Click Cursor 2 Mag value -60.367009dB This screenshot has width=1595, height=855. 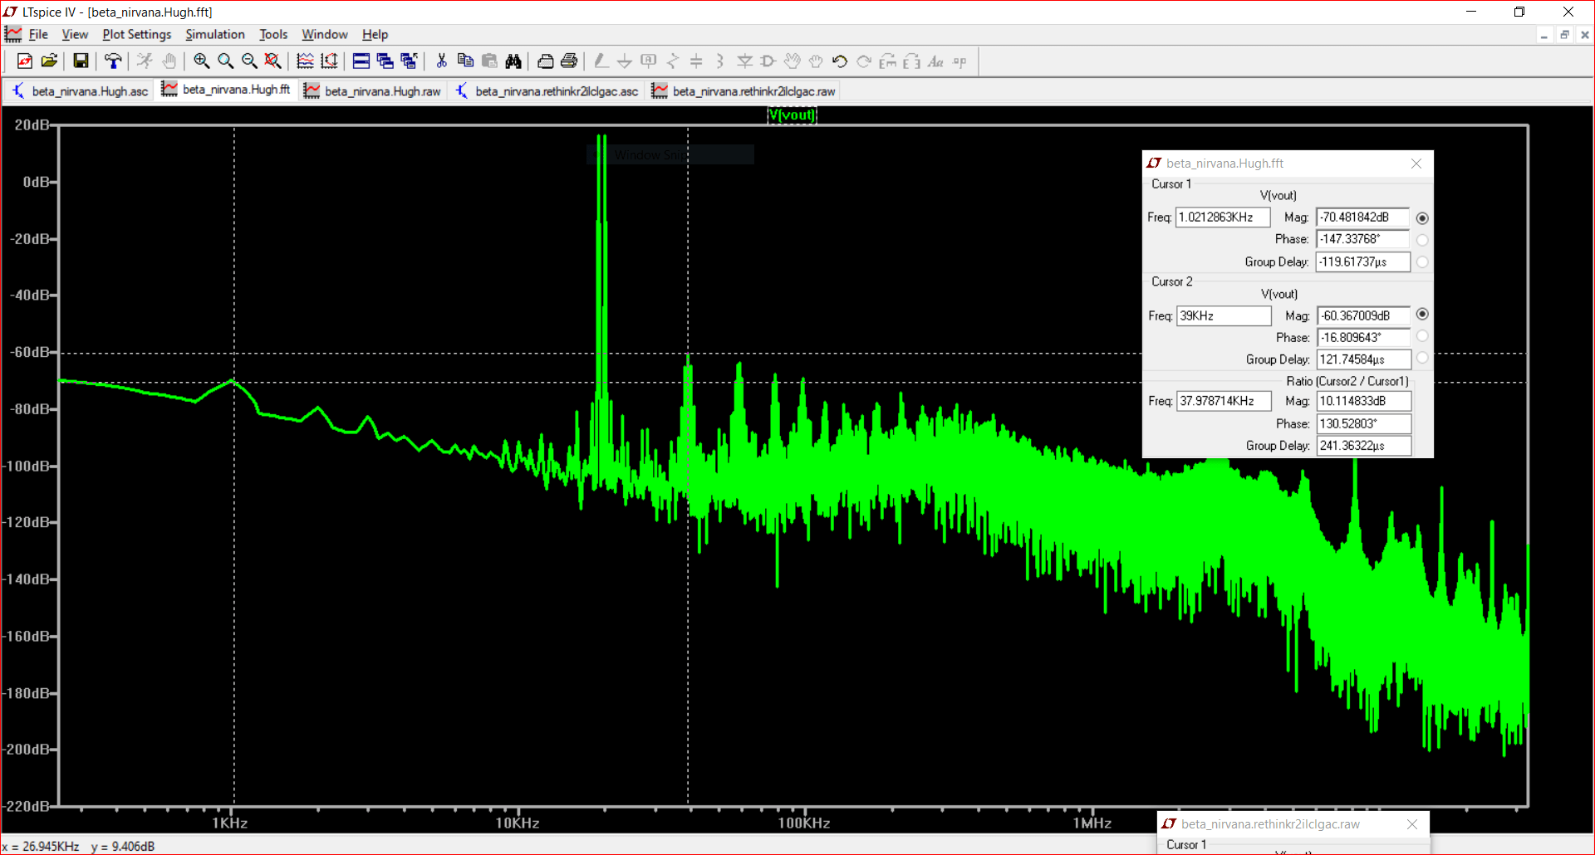[1364, 316]
